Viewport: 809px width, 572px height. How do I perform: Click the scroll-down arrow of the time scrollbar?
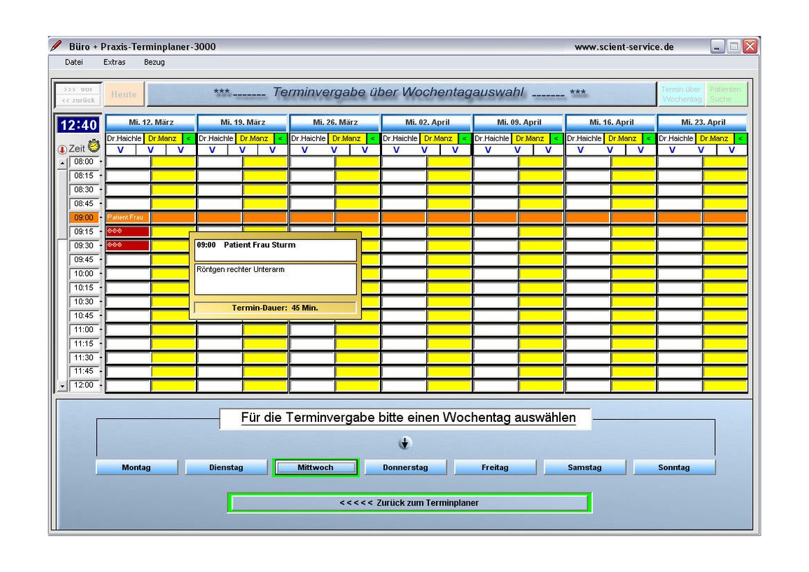(62, 385)
